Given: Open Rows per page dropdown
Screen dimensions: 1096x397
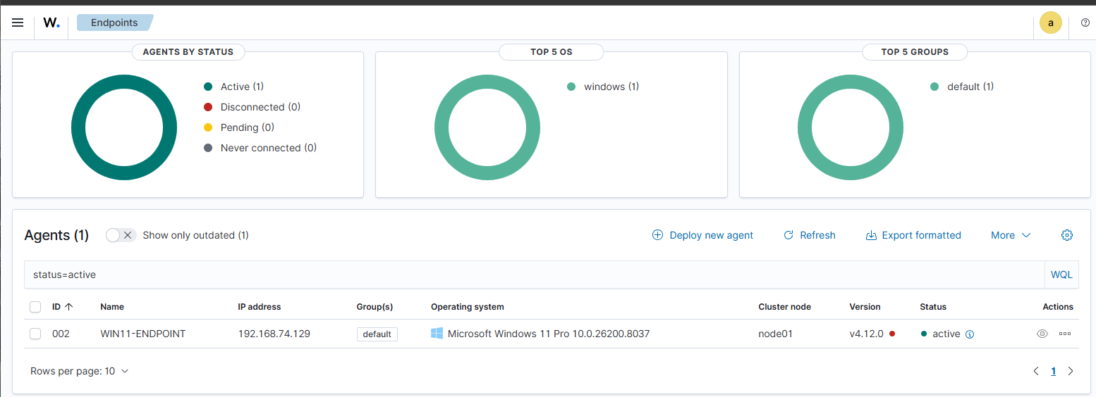Looking at the screenshot, I should click(x=80, y=371).
